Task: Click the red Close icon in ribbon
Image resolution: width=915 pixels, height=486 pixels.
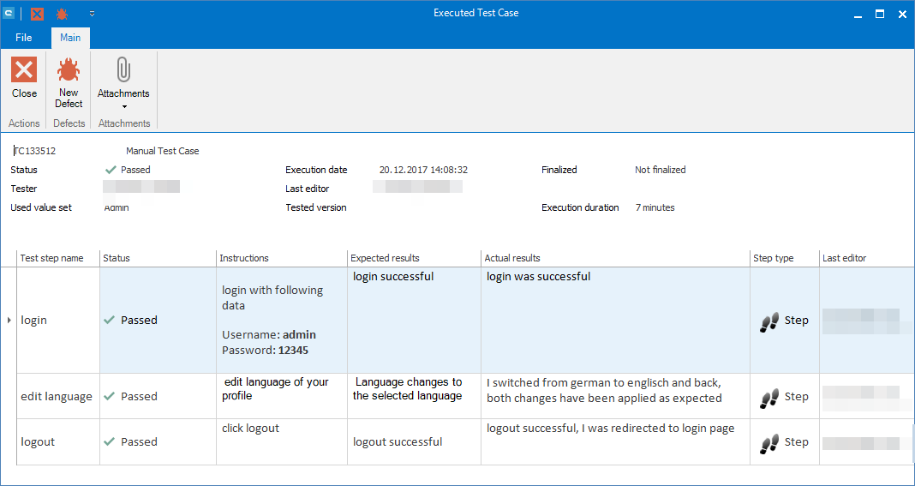Action: click(24, 70)
